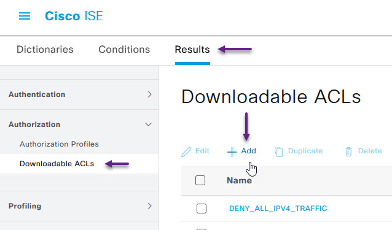Image resolution: width=392 pixels, height=230 pixels.
Task: Click the Edit button label
Action: point(202,151)
